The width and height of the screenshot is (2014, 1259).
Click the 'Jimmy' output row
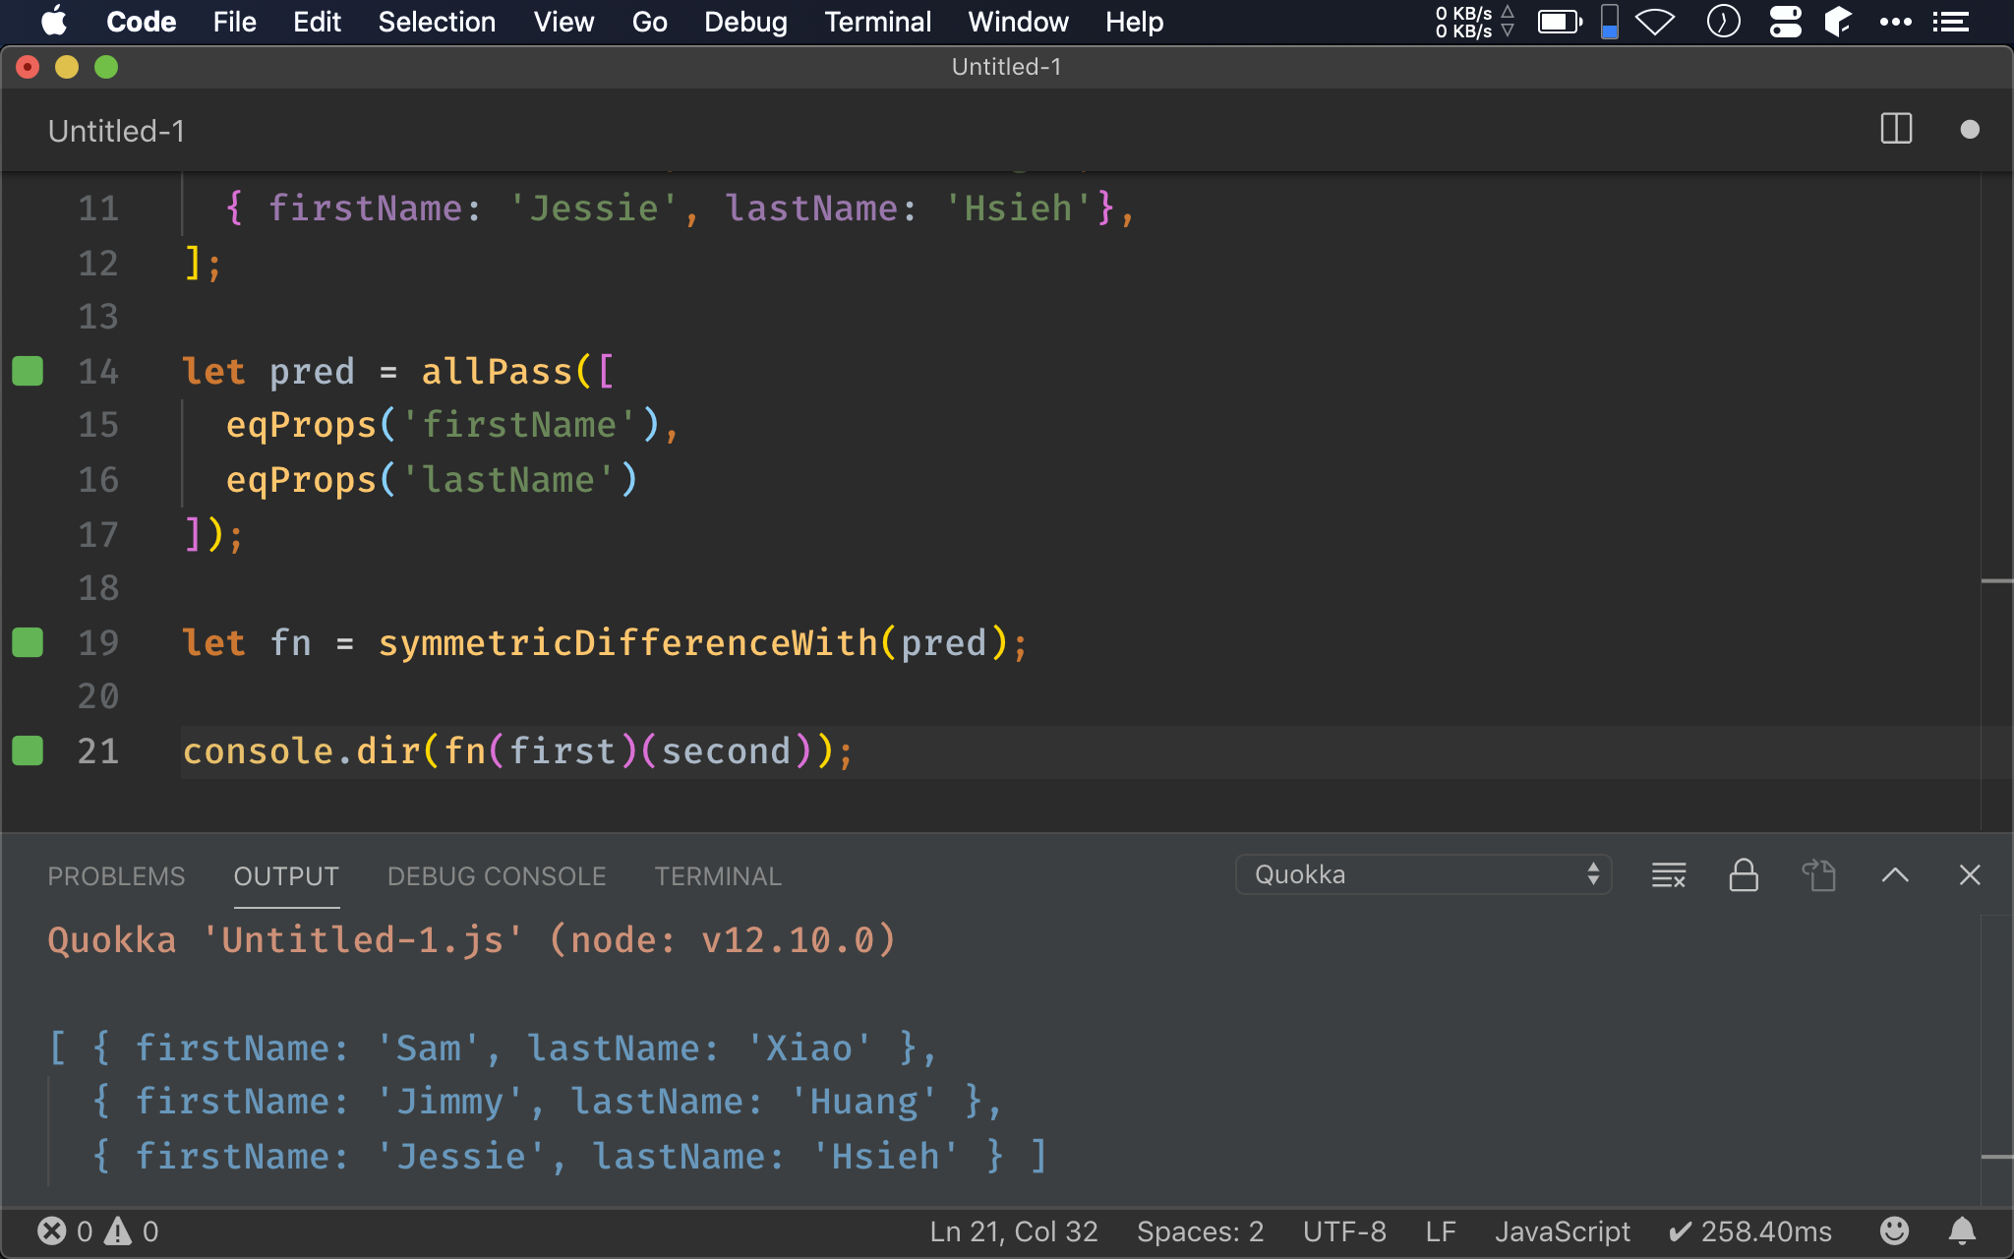coord(547,1102)
